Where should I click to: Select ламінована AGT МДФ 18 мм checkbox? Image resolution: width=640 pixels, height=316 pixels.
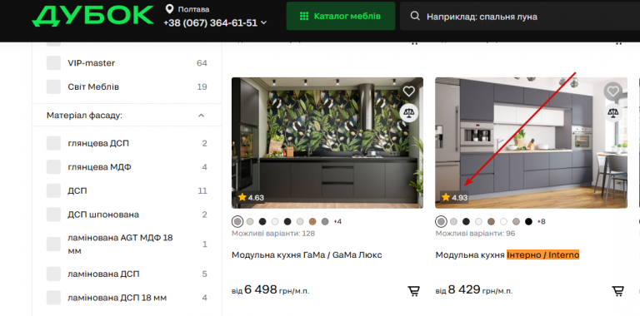[x=53, y=244]
